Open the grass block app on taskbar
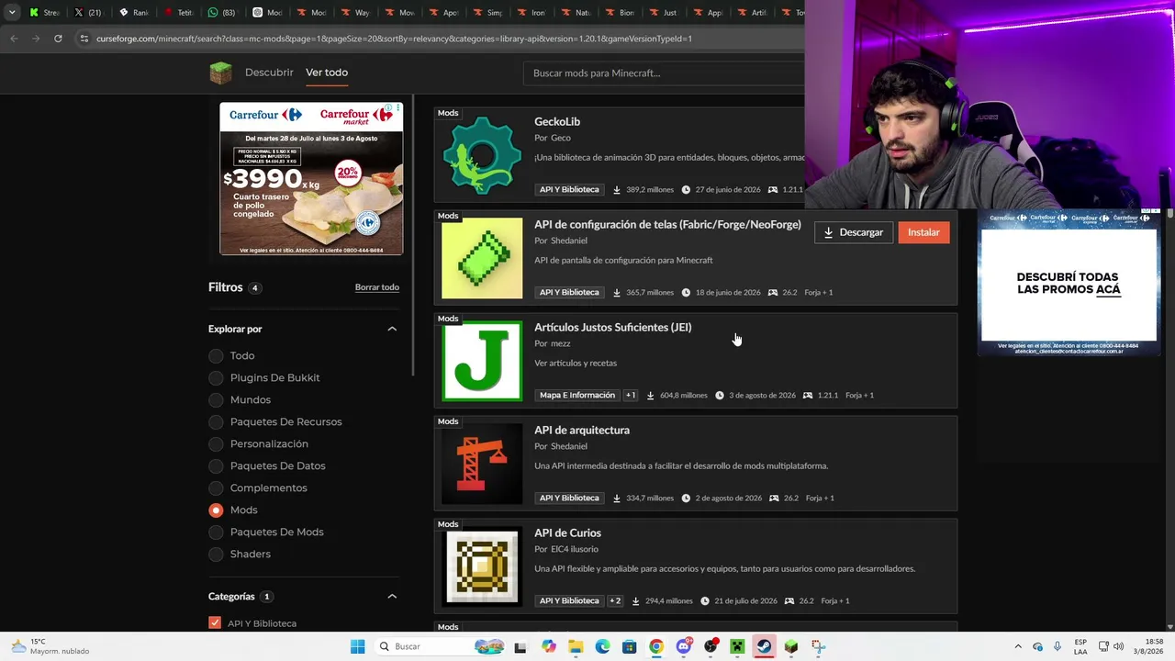The width and height of the screenshot is (1175, 661). tap(791, 646)
